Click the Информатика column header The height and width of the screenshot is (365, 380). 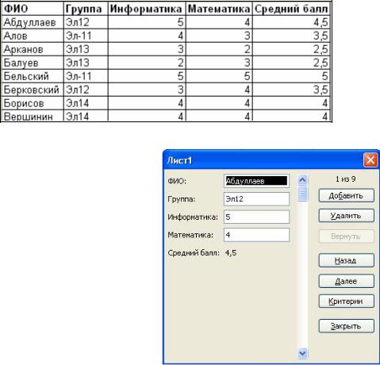(147, 9)
